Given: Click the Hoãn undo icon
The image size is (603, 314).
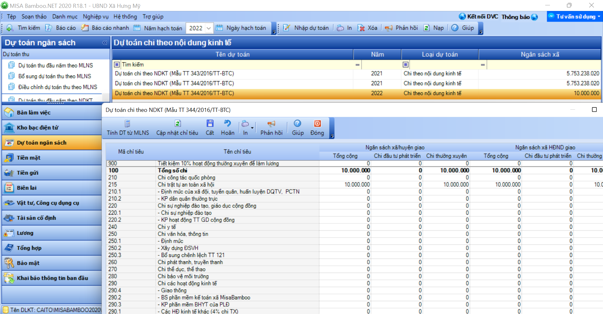Looking at the screenshot, I should click(x=227, y=123).
